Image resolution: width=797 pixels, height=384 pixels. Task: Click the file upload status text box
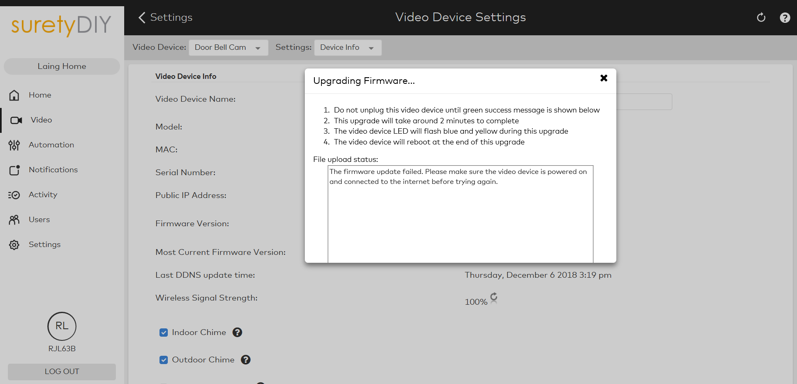point(461,214)
